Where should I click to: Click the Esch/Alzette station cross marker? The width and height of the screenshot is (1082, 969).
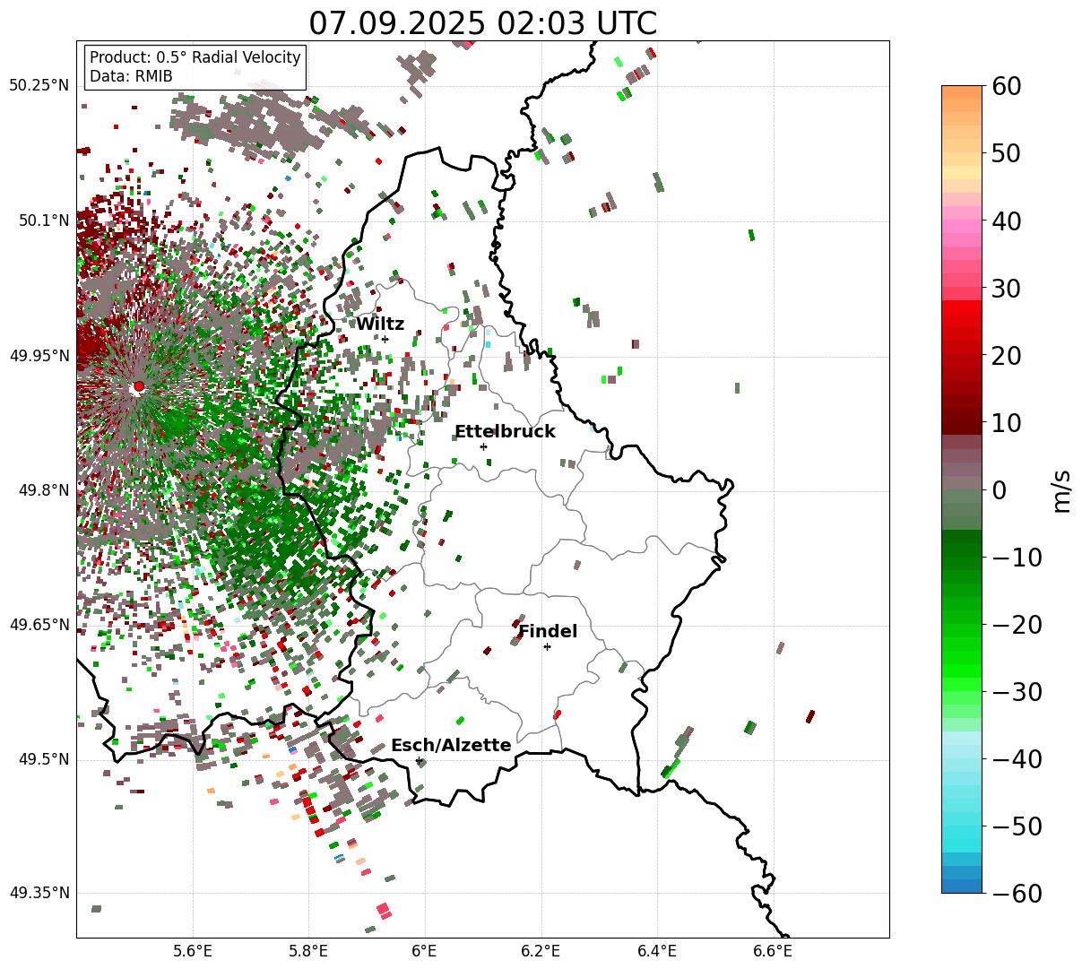tap(419, 760)
